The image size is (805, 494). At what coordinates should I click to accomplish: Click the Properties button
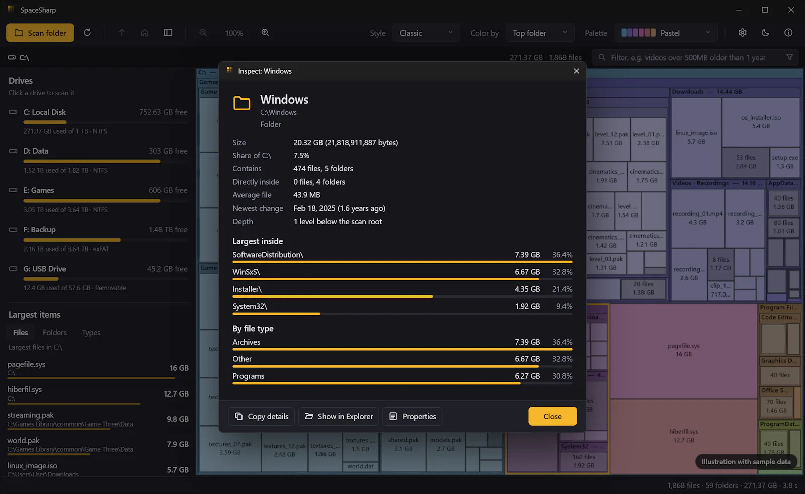coord(413,416)
